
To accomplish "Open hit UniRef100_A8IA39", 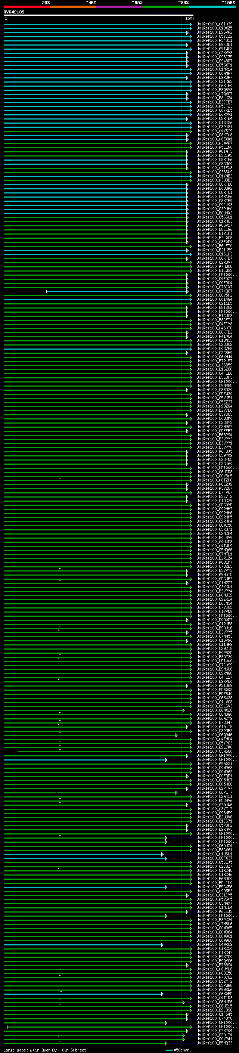I will coord(214,24).
